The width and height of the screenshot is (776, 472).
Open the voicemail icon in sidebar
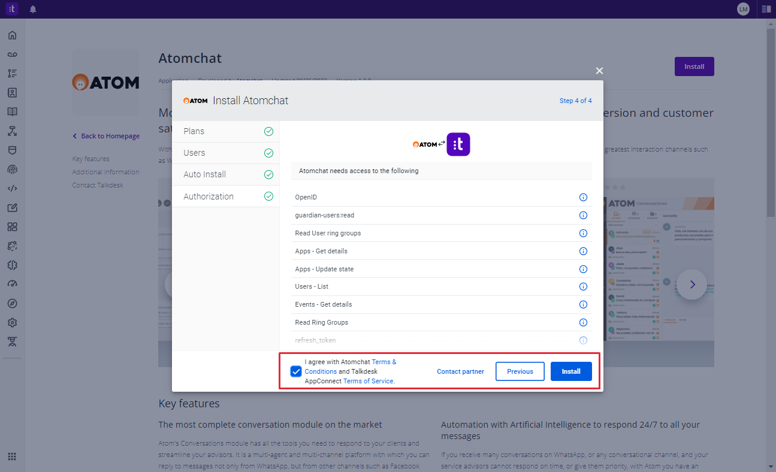coord(12,55)
